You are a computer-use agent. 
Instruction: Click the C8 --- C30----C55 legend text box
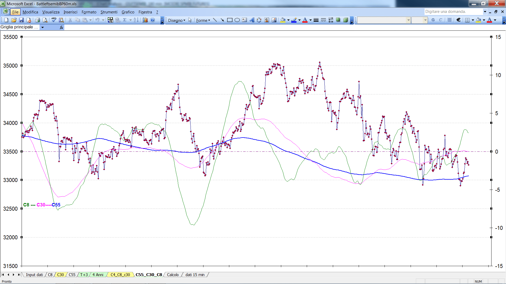(42, 205)
